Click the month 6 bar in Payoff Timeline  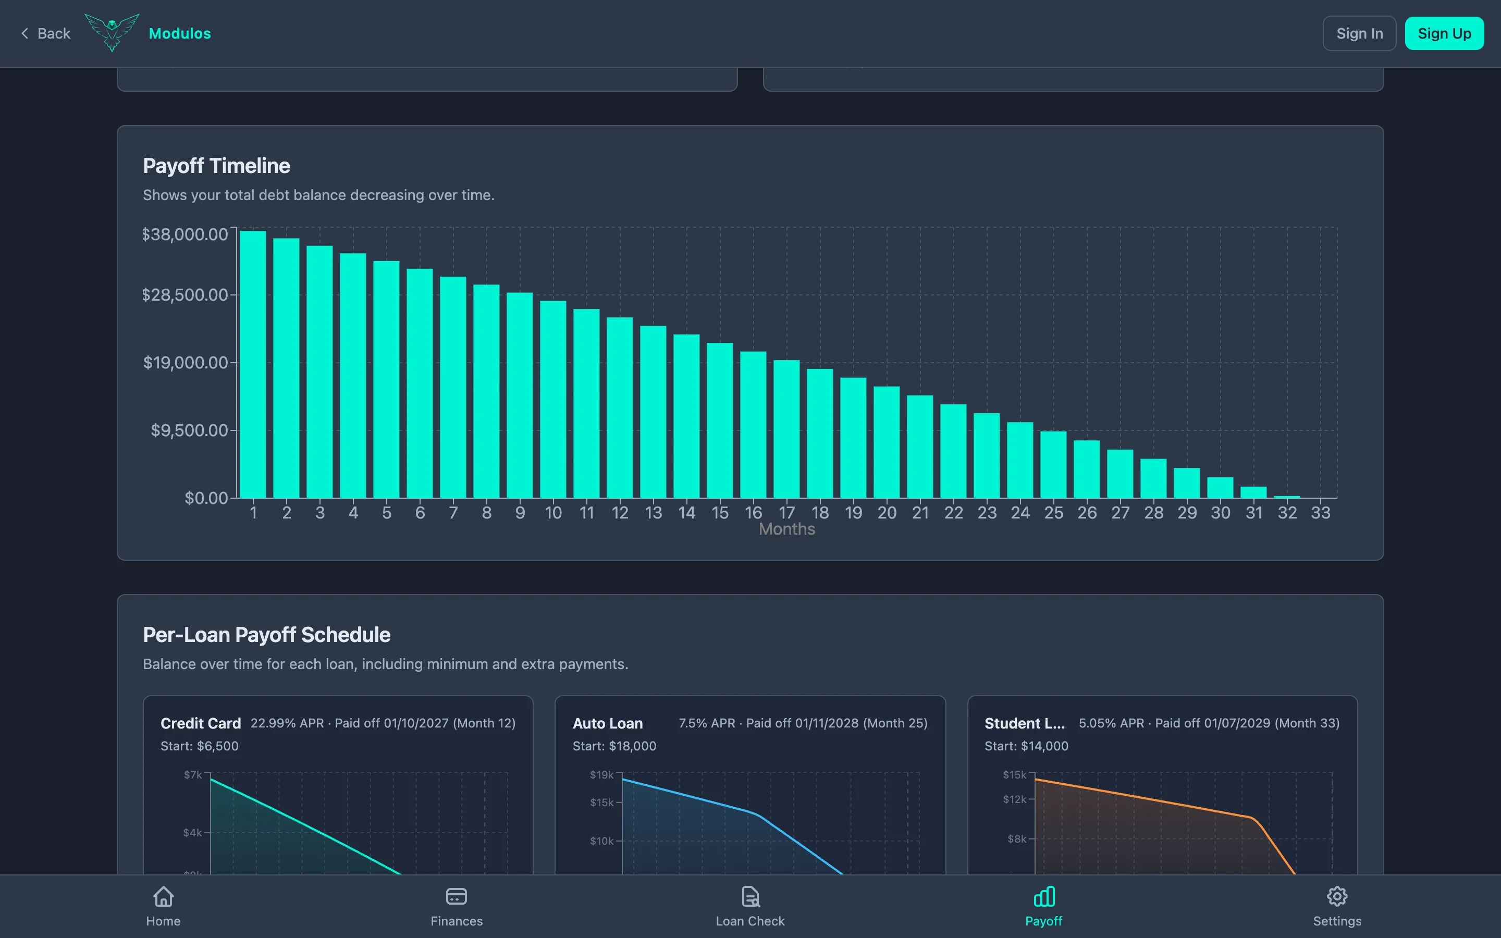420,384
